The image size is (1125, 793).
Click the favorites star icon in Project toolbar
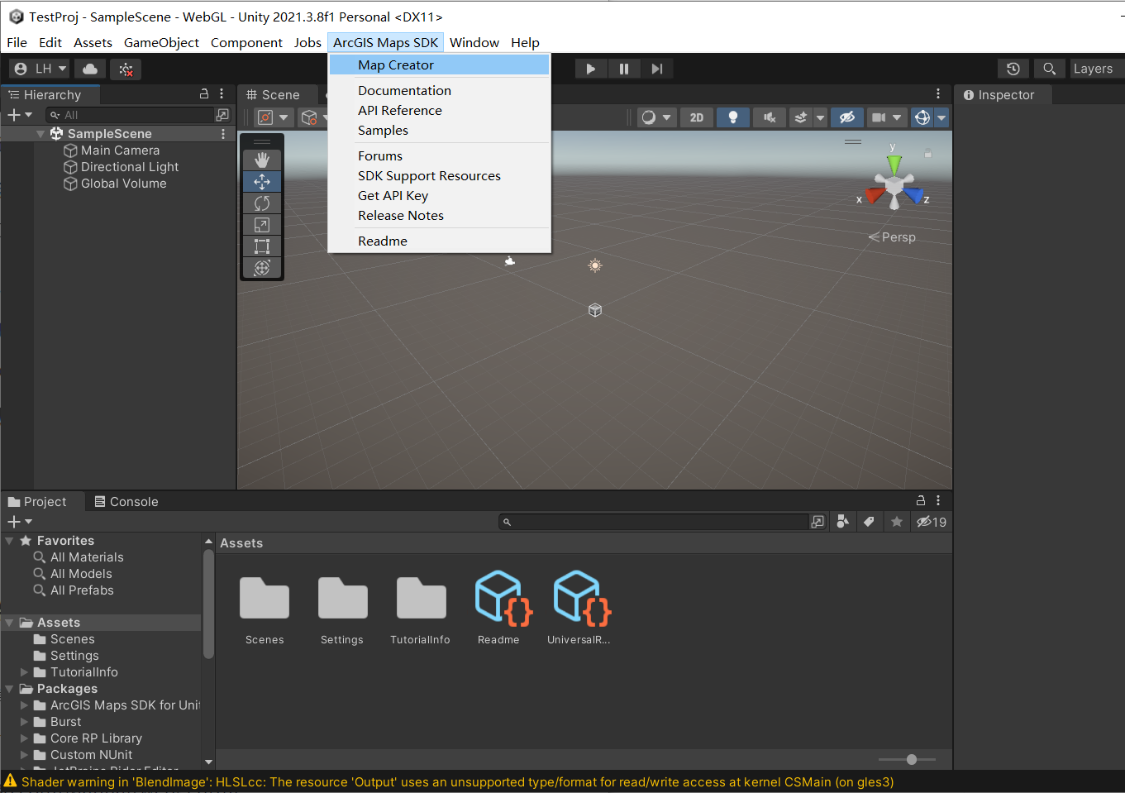pos(897,522)
